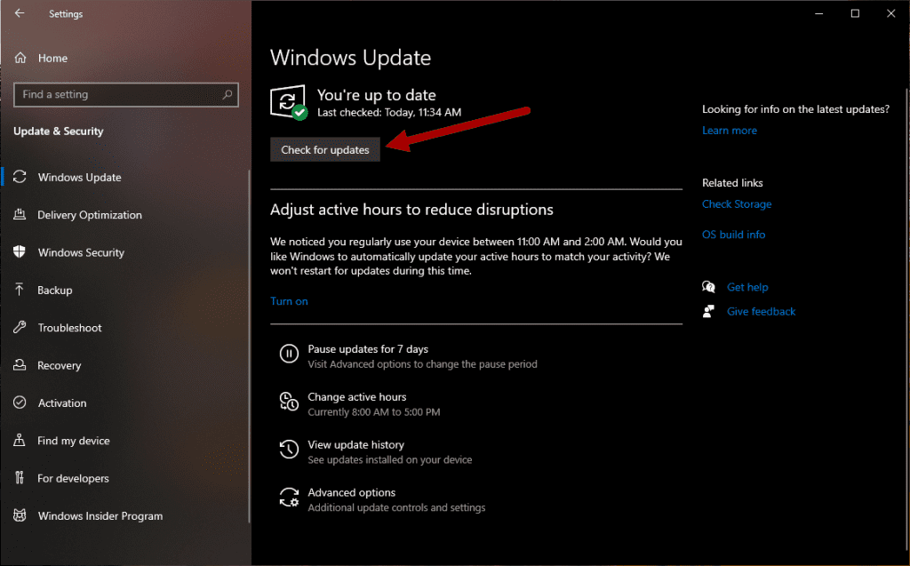This screenshot has height=566, width=910.
Task: Select the Delivery Optimization icon
Action: click(20, 214)
